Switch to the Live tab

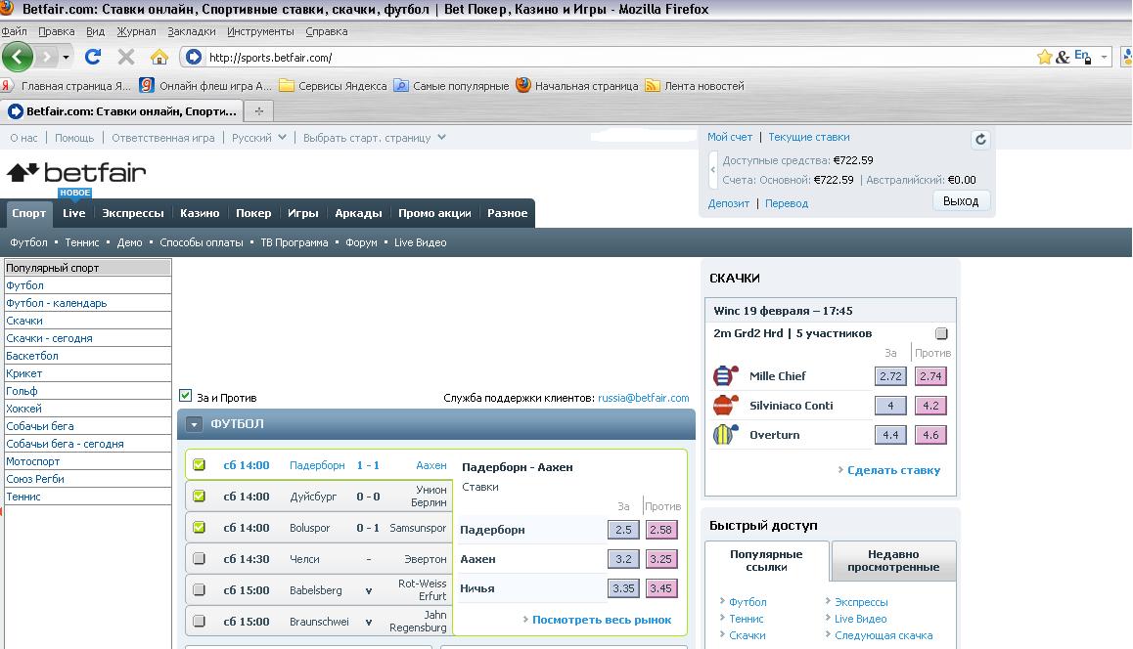click(x=73, y=213)
